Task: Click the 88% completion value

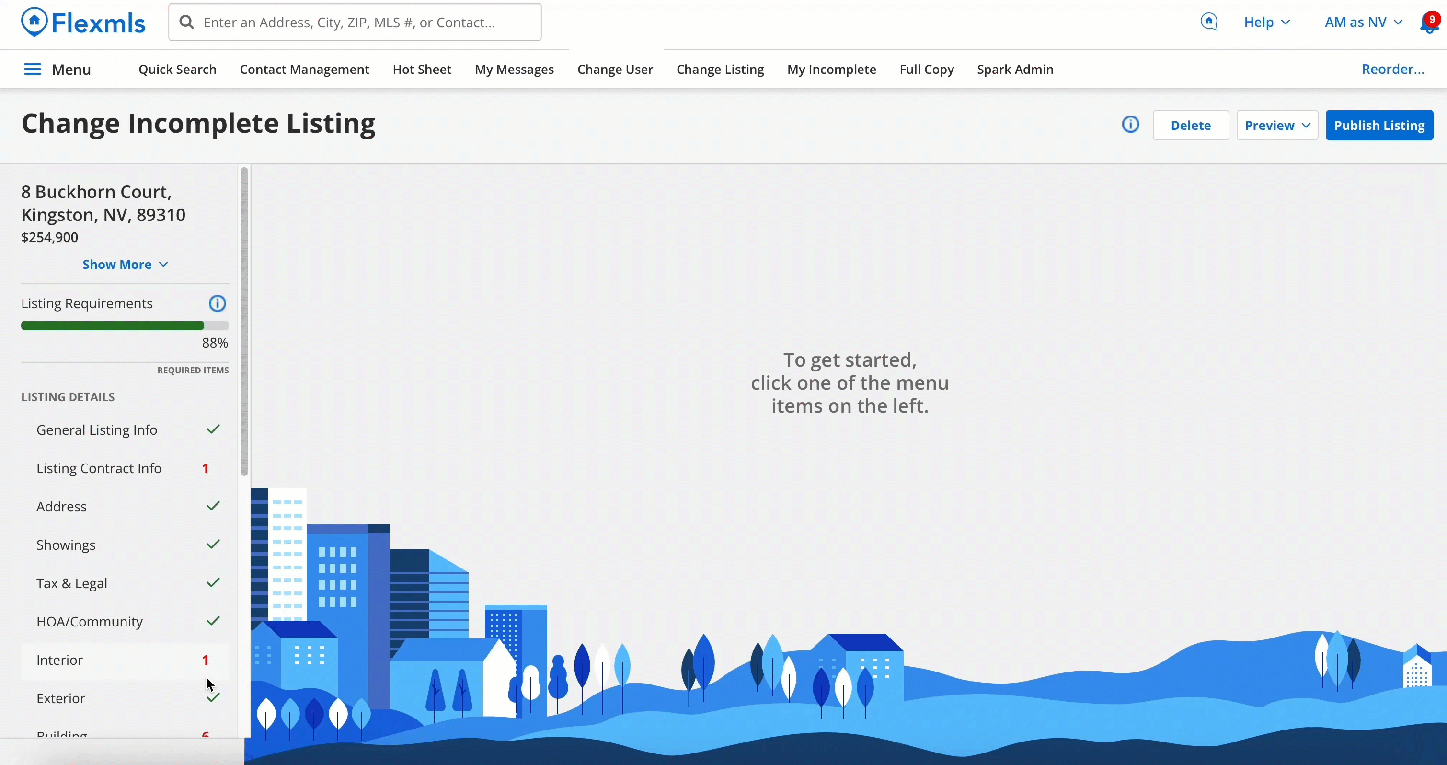Action: pos(215,343)
